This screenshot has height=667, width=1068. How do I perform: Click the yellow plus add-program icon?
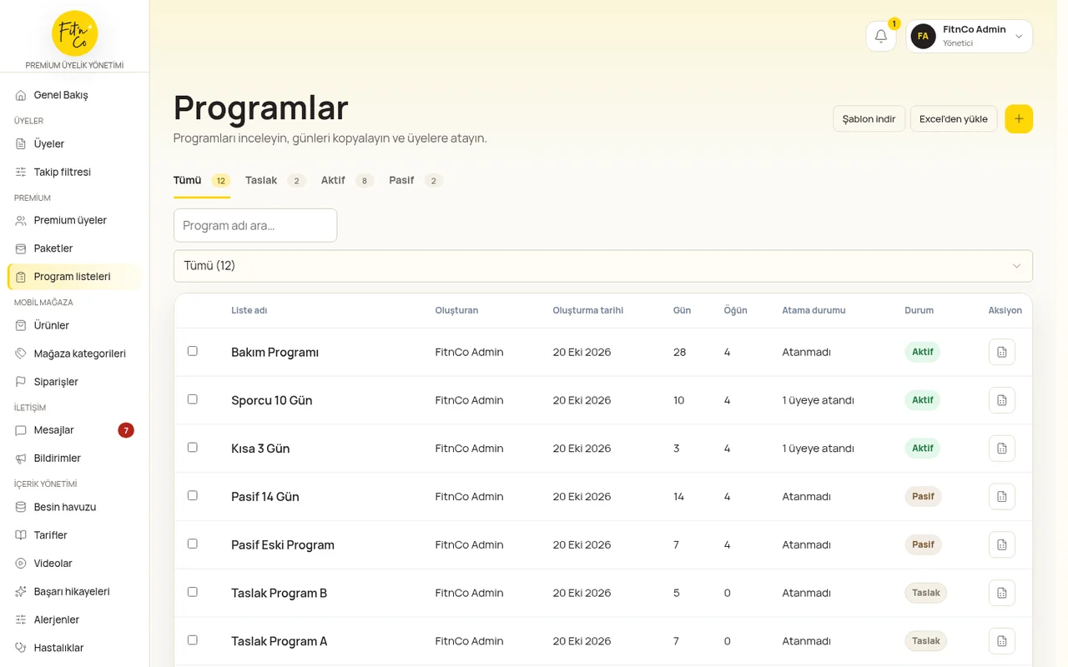coord(1019,119)
